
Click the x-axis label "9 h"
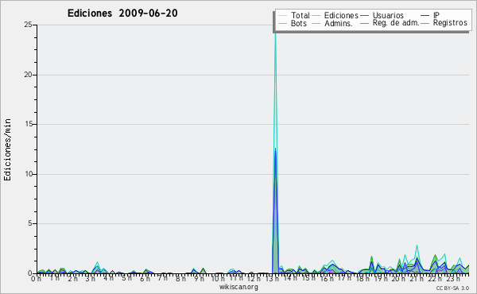point(199,278)
